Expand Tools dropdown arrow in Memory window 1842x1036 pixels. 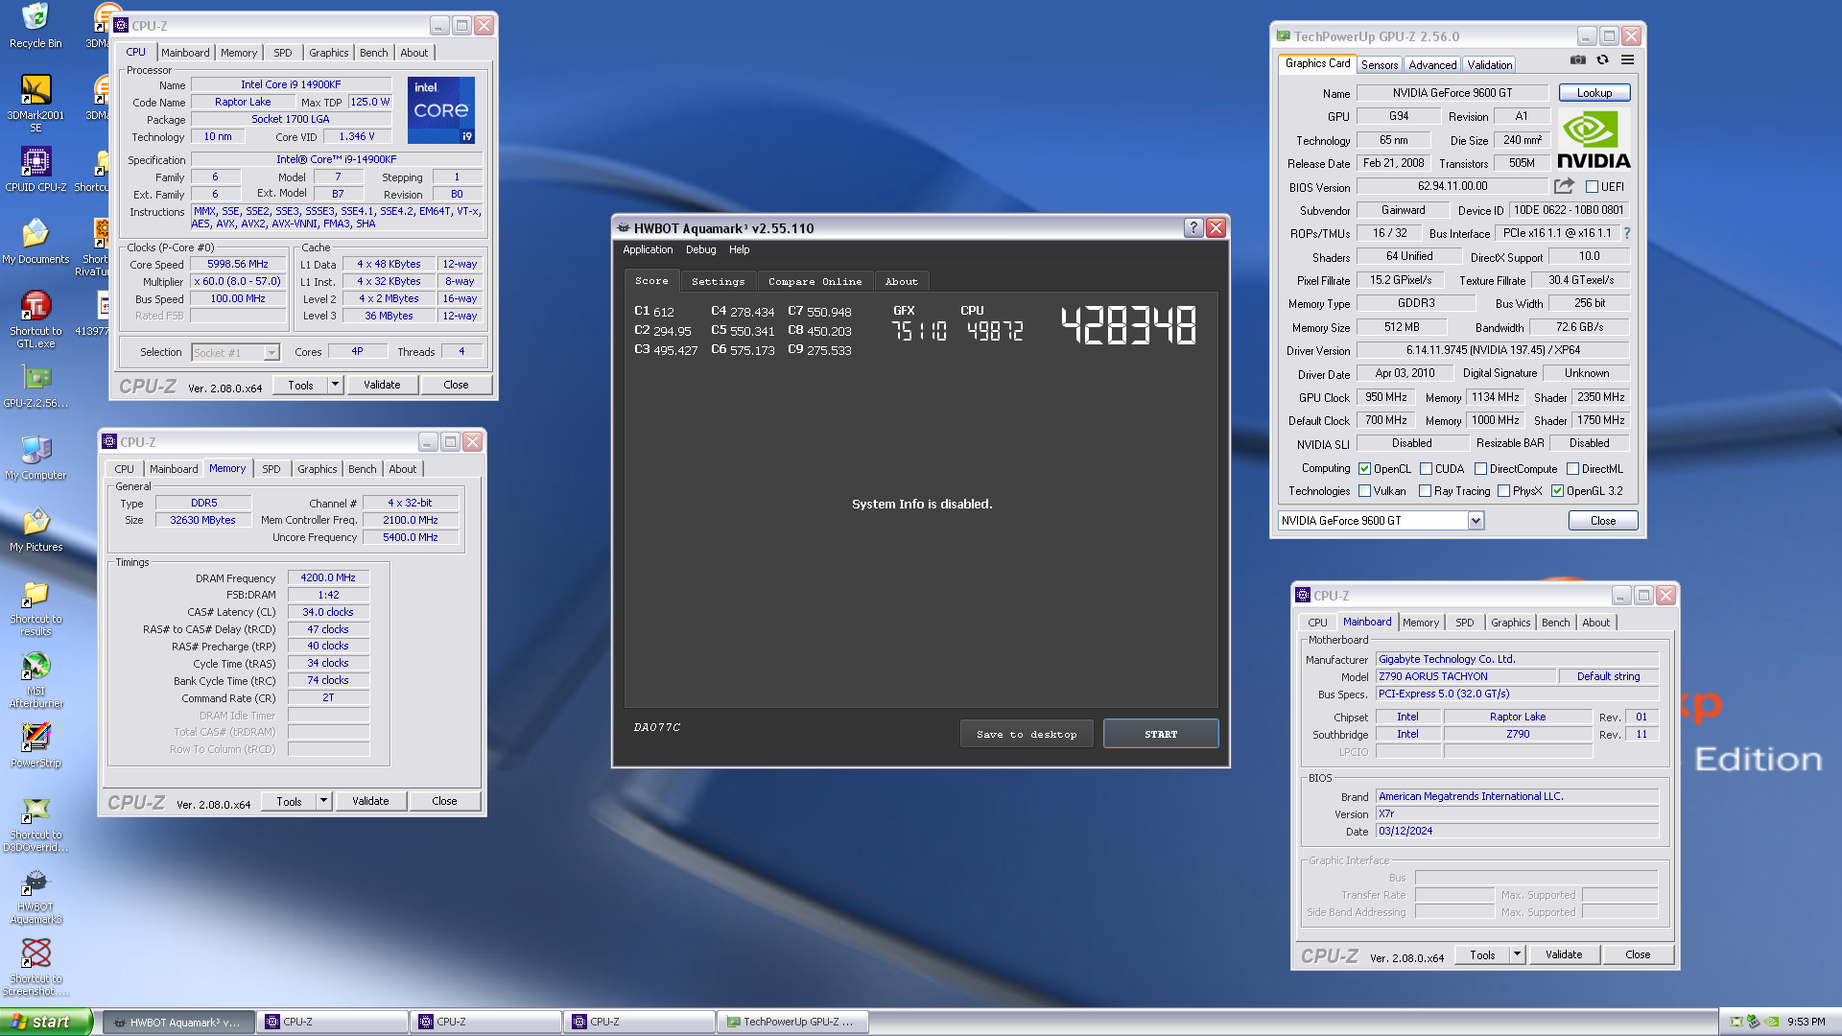coord(323,801)
